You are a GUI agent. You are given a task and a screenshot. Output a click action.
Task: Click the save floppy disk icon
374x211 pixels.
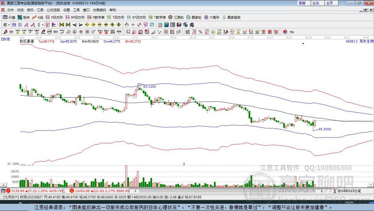click(x=179, y=25)
